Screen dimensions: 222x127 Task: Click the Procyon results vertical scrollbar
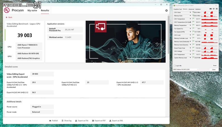click(168, 35)
